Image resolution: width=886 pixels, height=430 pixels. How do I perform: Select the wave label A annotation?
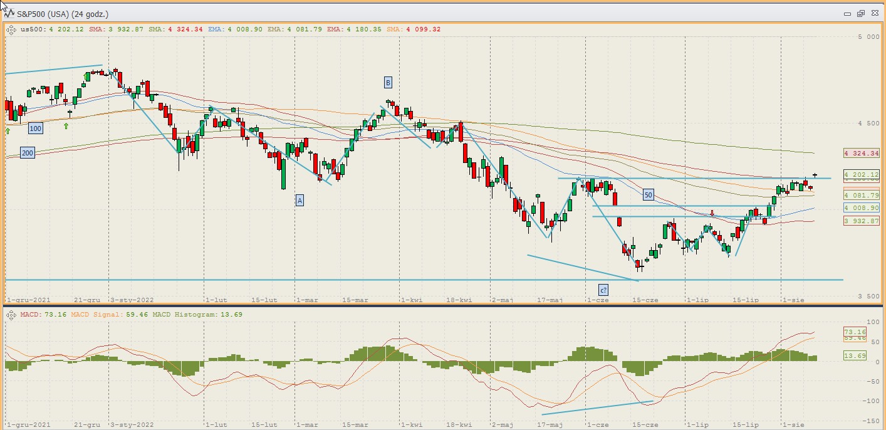pos(300,200)
